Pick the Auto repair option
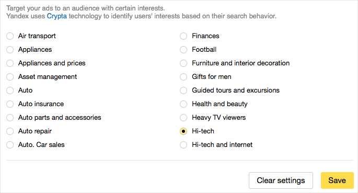The height and width of the screenshot is (193, 358). pyautogui.click(x=10, y=131)
